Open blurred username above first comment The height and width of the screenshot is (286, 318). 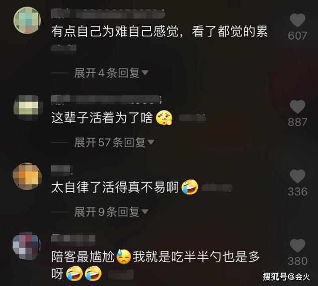108,13
